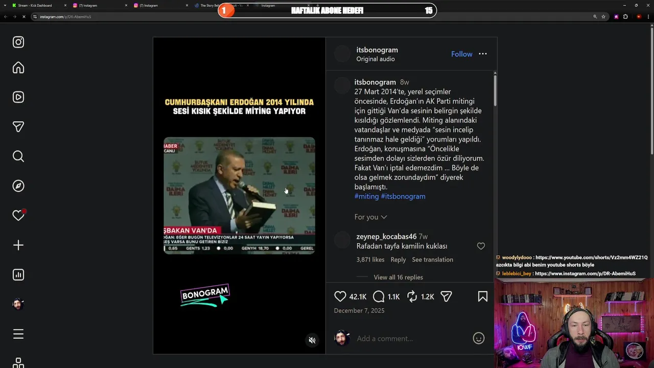The width and height of the screenshot is (654, 368).
Task: Play the Erdoğan rally video
Action: pos(239,195)
